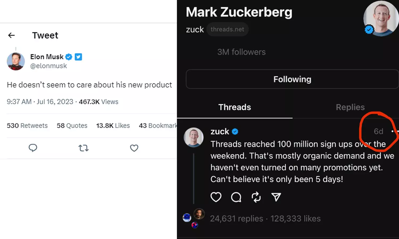
Task: Show the 13.8K Likes list
Action: point(113,126)
